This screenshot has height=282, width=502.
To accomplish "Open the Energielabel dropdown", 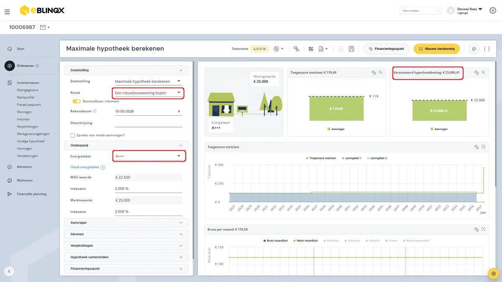I will (x=149, y=156).
